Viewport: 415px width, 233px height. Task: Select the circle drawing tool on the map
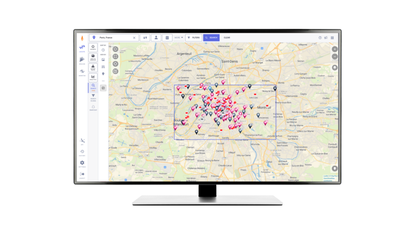pyautogui.click(x=116, y=64)
